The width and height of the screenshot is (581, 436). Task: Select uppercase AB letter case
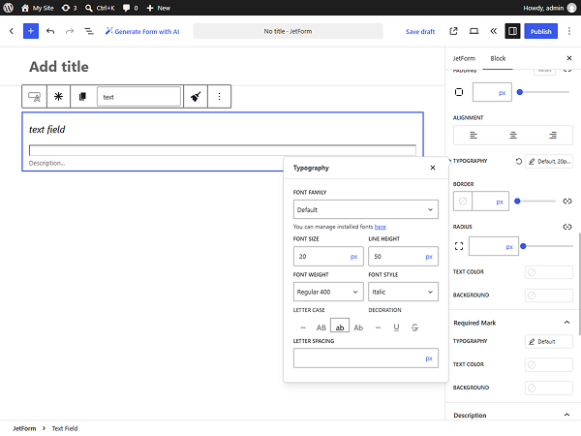[x=321, y=327]
